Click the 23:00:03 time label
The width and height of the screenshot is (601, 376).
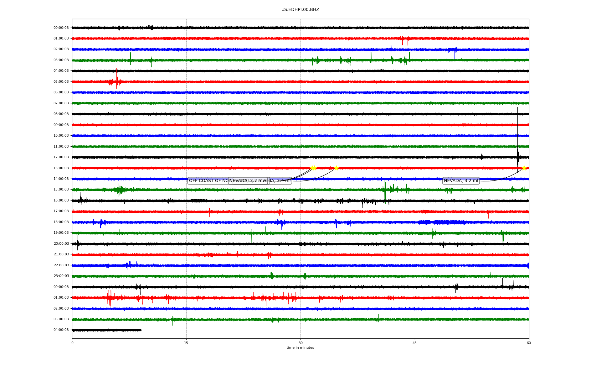[x=61, y=276]
